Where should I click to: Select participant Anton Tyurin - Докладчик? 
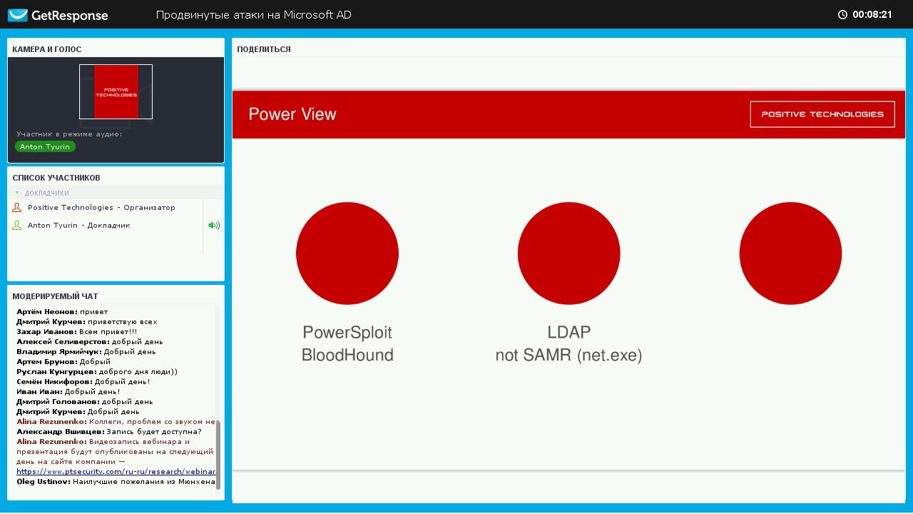pyautogui.click(x=79, y=226)
